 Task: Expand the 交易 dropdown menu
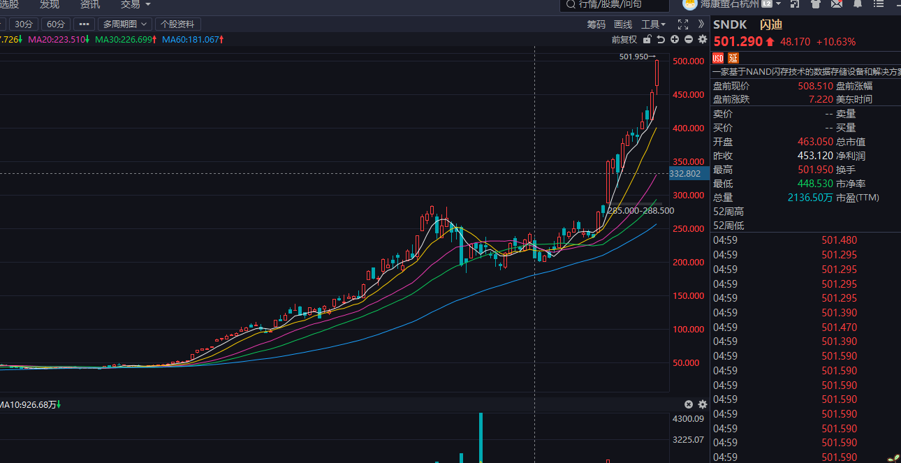click(x=135, y=4)
